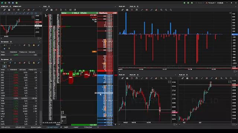This screenshot has width=238, height=133.
Task: Toggle the favorites star in upper watchlist
Action: [x=4, y=48]
